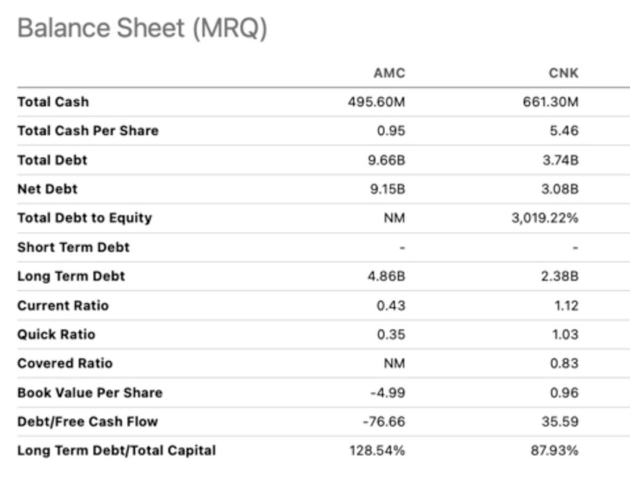
Task: Select CNK value 87.93%
Action: (555, 451)
